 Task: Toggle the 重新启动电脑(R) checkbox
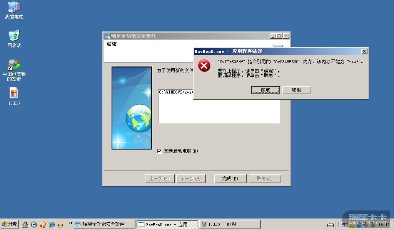click(x=159, y=151)
